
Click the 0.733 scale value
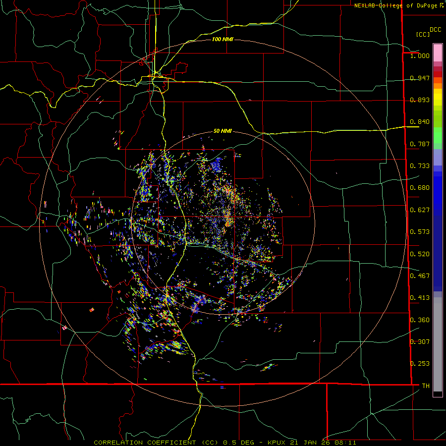[420, 166]
